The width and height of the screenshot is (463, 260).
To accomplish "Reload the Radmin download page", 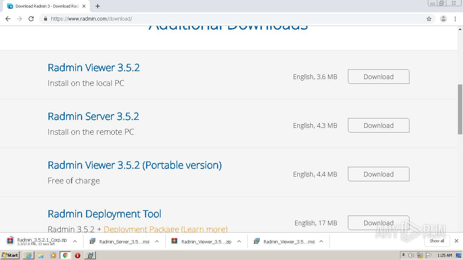I will point(31,19).
